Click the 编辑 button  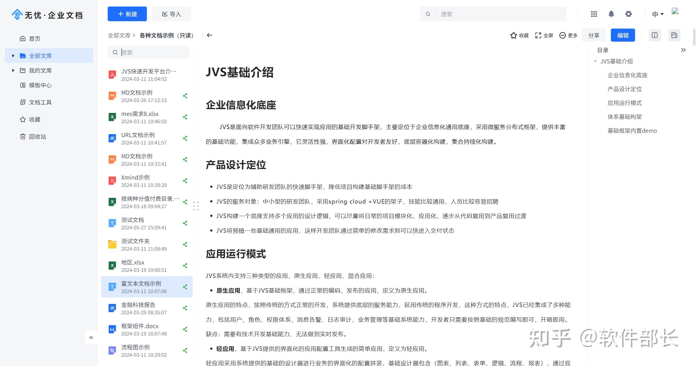coord(623,35)
